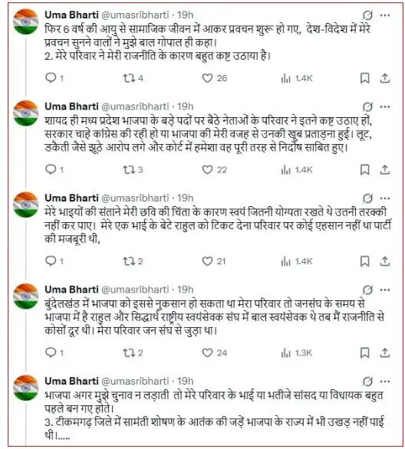Viewport: 405px width, 449px height.
Task: Bookmark the tweet with 21 likes
Action: [x=364, y=261]
